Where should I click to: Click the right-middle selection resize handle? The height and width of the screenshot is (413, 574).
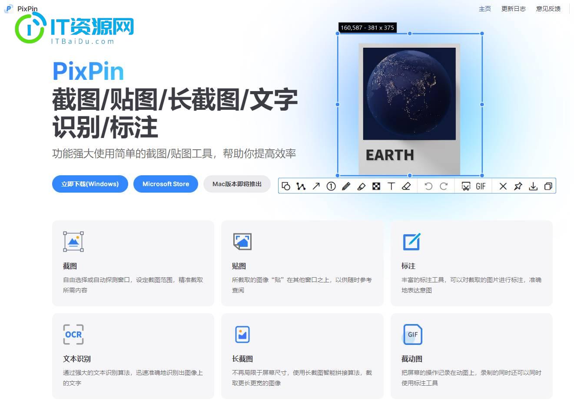click(482, 105)
